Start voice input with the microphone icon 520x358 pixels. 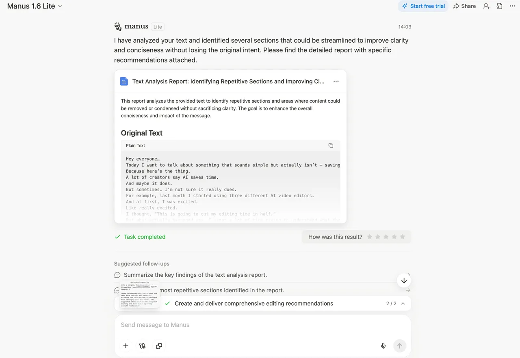click(x=383, y=346)
